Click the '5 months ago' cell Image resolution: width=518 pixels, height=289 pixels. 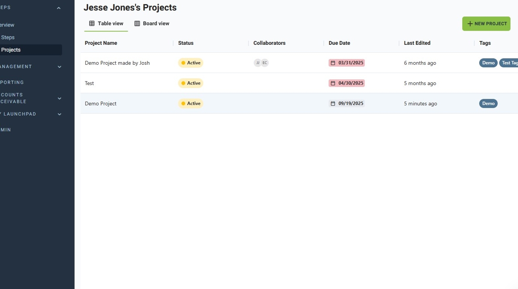pyautogui.click(x=420, y=83)
